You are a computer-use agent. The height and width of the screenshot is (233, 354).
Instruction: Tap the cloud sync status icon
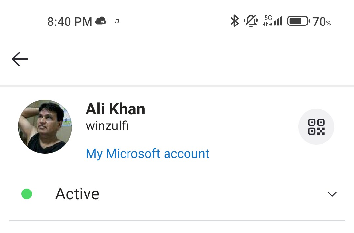101,21
